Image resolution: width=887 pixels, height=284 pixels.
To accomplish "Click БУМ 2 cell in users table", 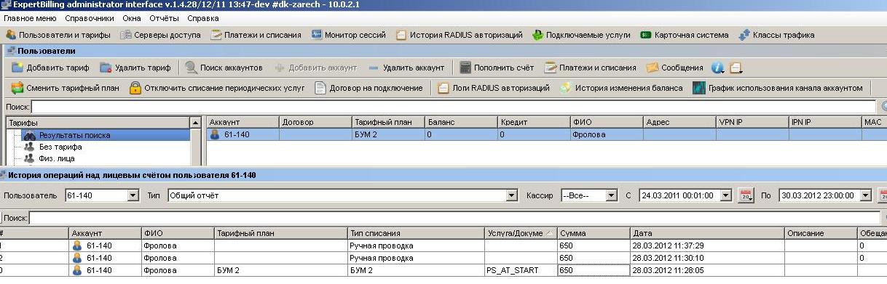I will (388, 134).
